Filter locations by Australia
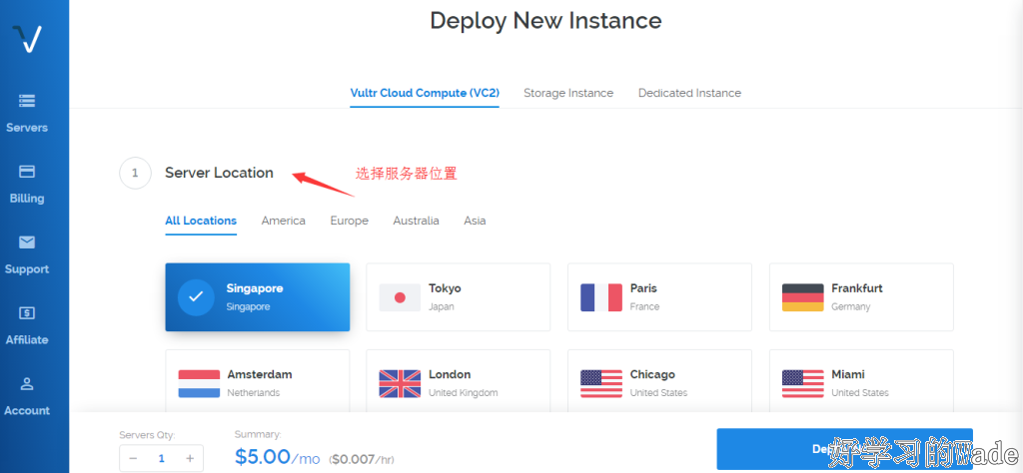Viewport: 1023px width, 473px height. coord(416,221)
